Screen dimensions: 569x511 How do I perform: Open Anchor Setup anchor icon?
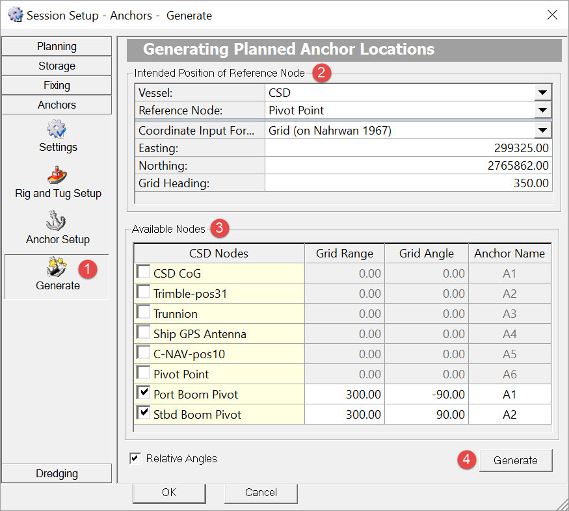[x=57, y=221]
